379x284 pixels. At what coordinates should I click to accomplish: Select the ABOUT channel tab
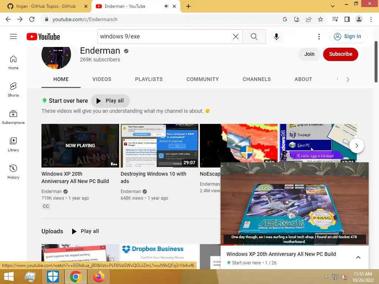(303, 79)
